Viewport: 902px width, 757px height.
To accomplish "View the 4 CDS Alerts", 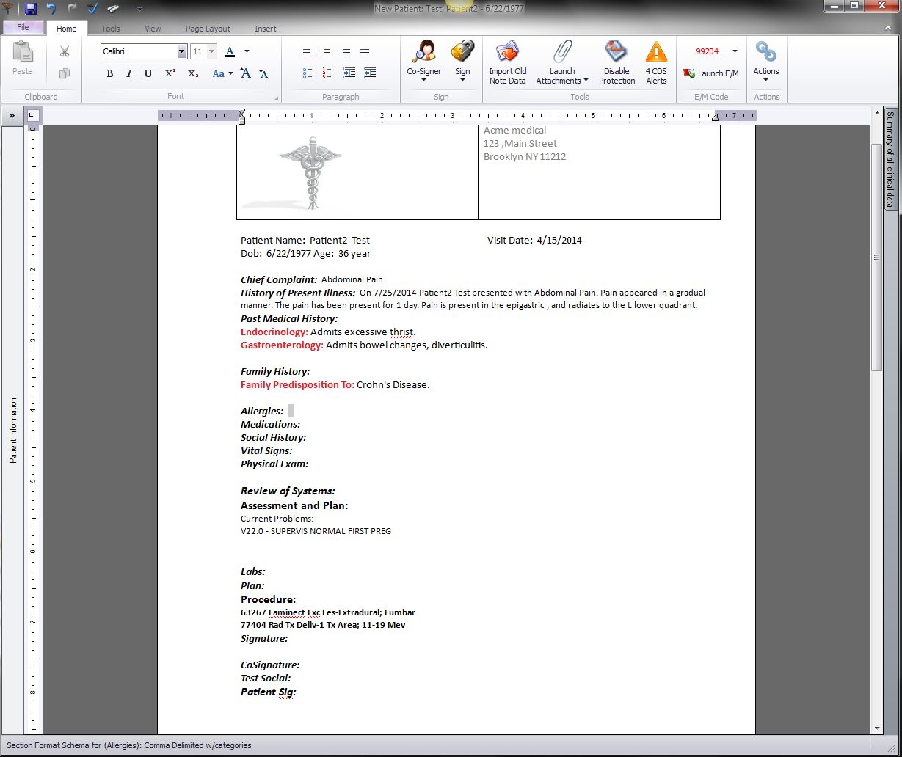I will point(656,62).
